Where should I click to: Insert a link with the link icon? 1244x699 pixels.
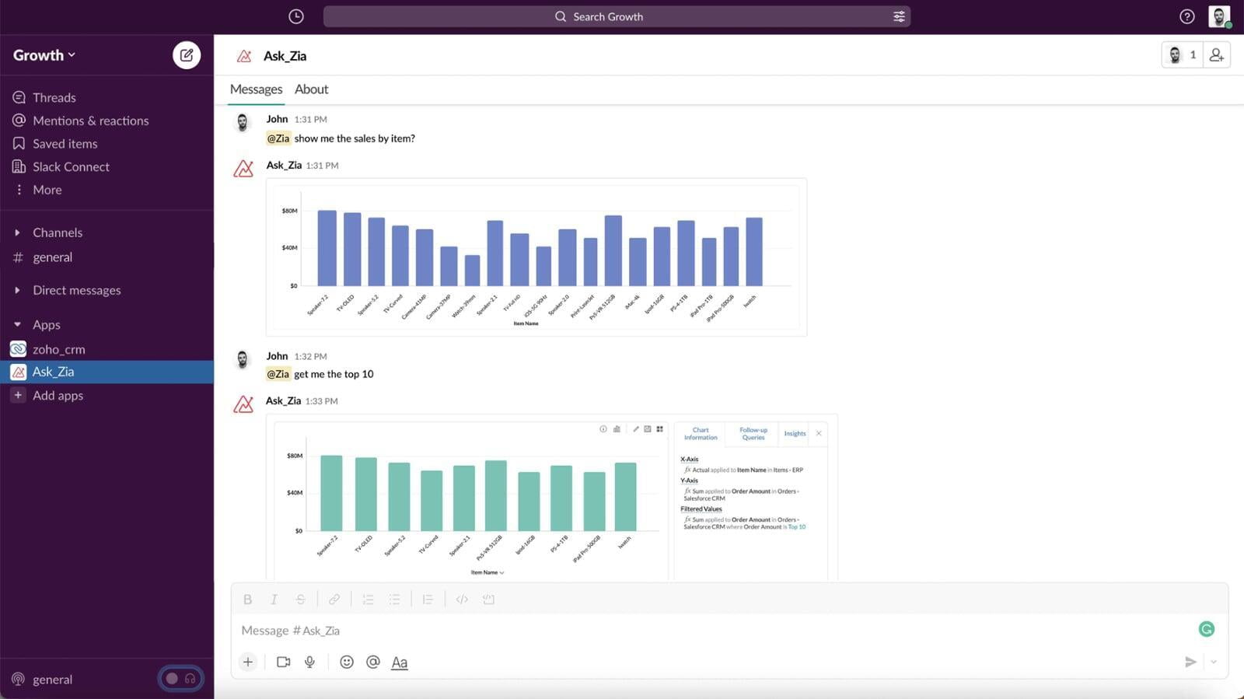[x=334, y=599]
